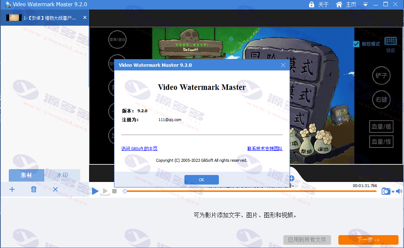The image size is (404, 248).
Task: Expand the title bar dropdown arrow menu
Action: point(366,4)
